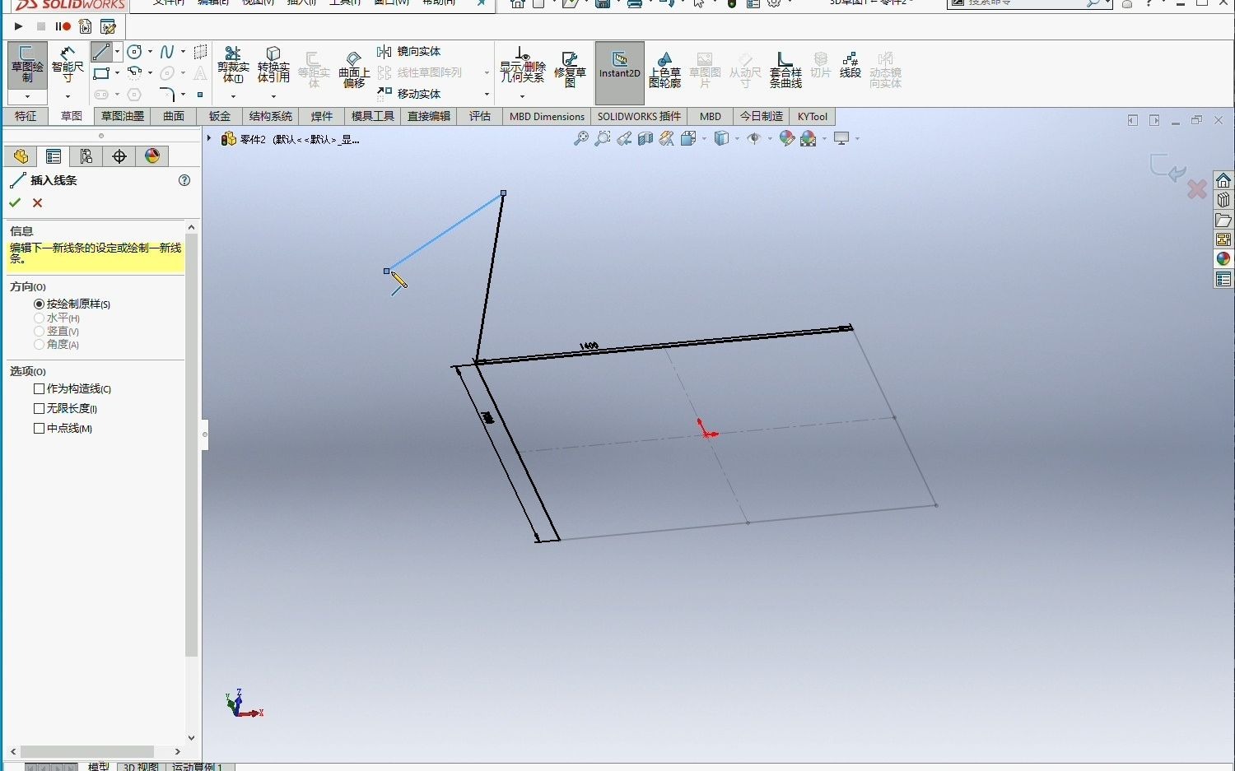Viewport: 1235px width, 771px height.
Task: Switch to the 曲面 (Surfaces) tab
Action: (x=174, y=116)
